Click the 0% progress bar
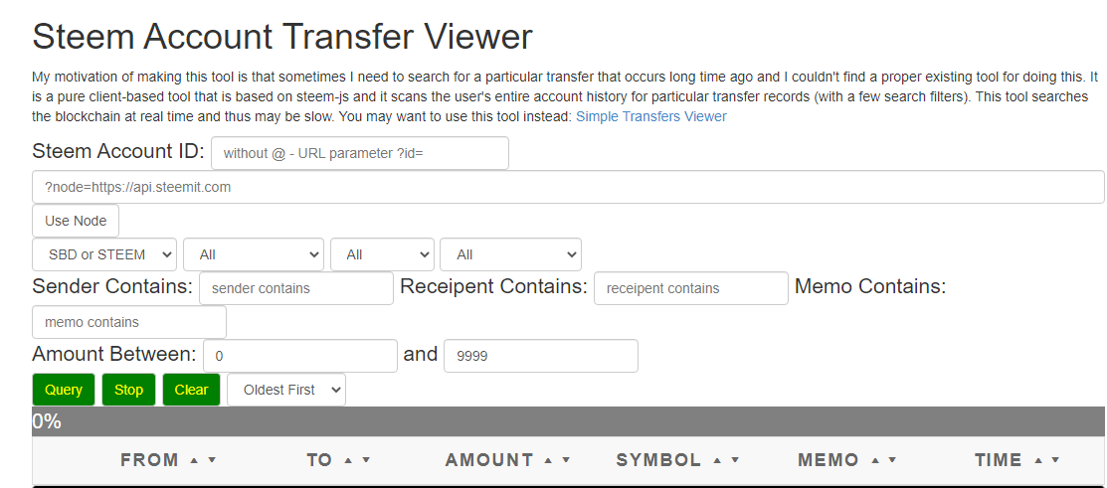The height and width of the screenshot is (488, 1107). pos(569,421)
